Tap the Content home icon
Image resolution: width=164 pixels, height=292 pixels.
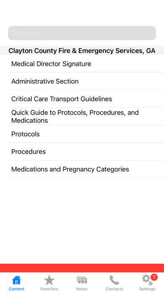pos(16,280)
